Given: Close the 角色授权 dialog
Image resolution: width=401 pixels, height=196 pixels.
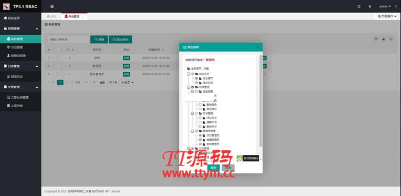Looking at the screenshot, I should coord(258,47).
